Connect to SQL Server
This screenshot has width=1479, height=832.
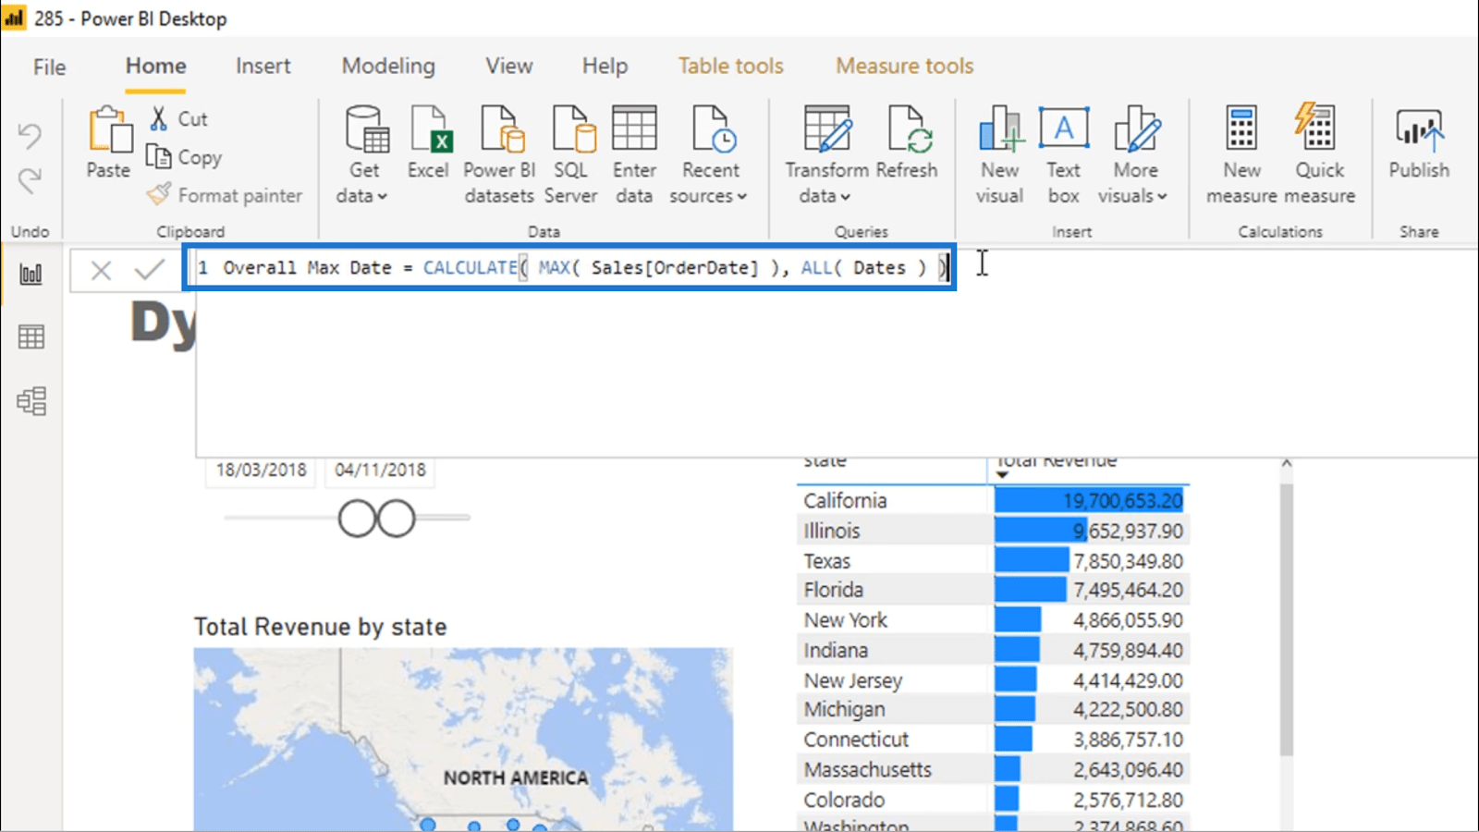[571, 154]
